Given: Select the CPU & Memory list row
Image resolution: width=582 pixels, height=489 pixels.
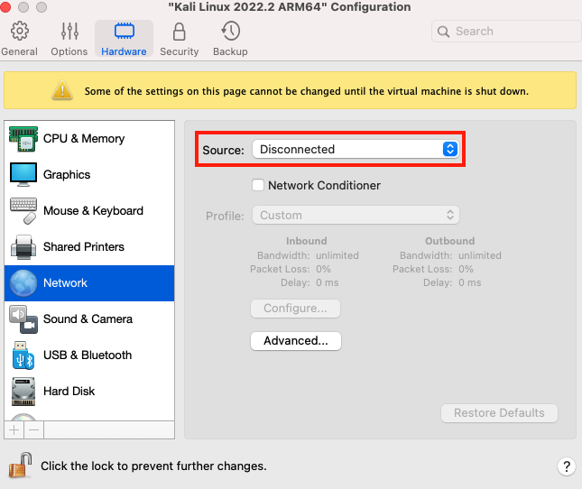Looking at the screenshot, I should pos(89,139).
